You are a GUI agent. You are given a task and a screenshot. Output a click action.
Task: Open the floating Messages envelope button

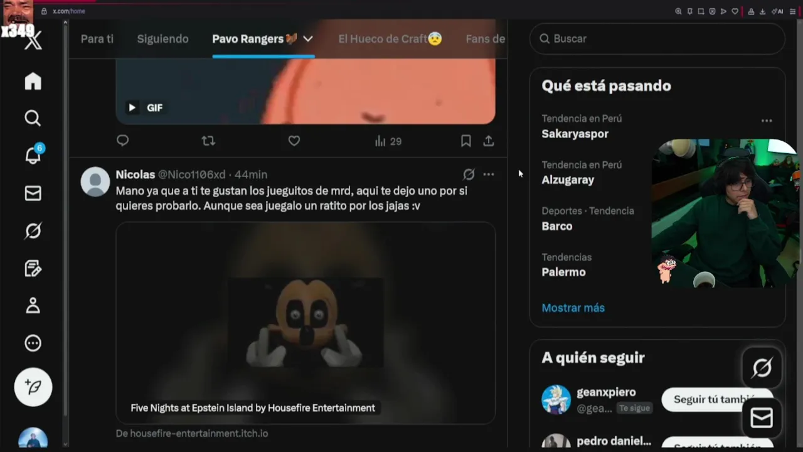tap(762, 418)
